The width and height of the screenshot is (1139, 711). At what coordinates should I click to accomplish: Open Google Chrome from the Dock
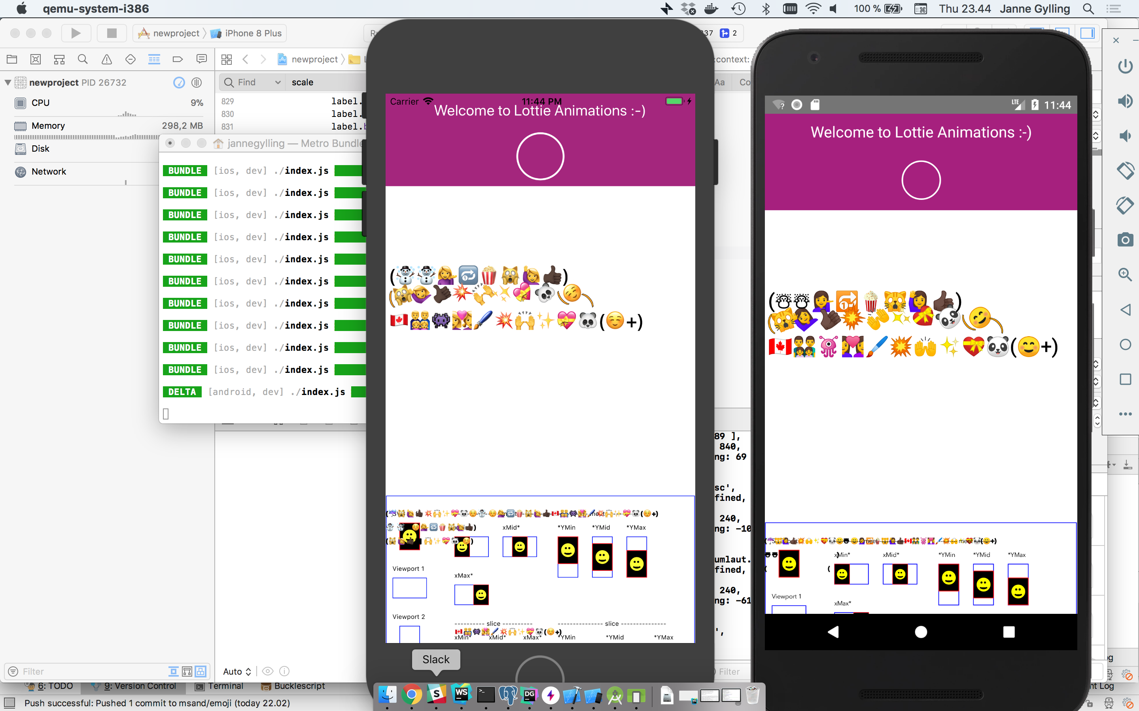click(x=411, y=694)
